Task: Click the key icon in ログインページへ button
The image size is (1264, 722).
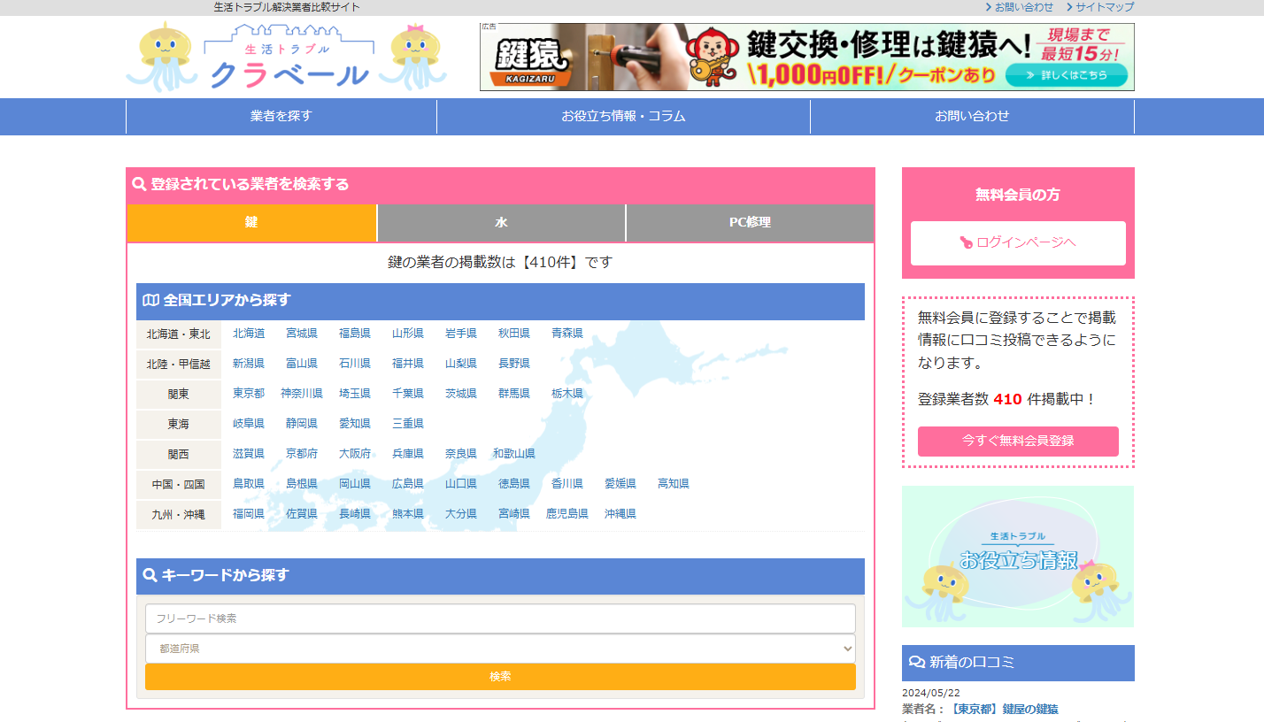Action: 967,243
